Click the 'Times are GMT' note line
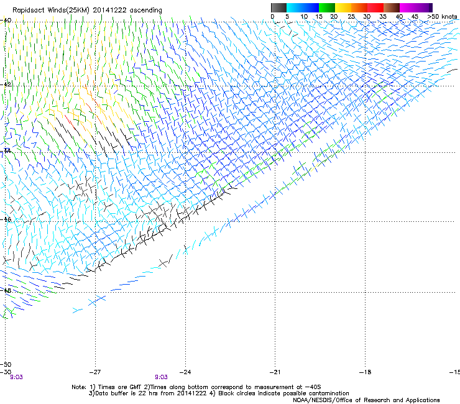 tap(196, 387)
